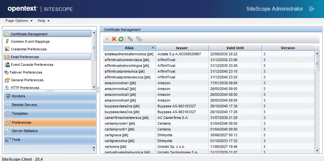This screenshot has height=161, width=324.
Task: Click the Templates panel icon
Action: point(8,113)
